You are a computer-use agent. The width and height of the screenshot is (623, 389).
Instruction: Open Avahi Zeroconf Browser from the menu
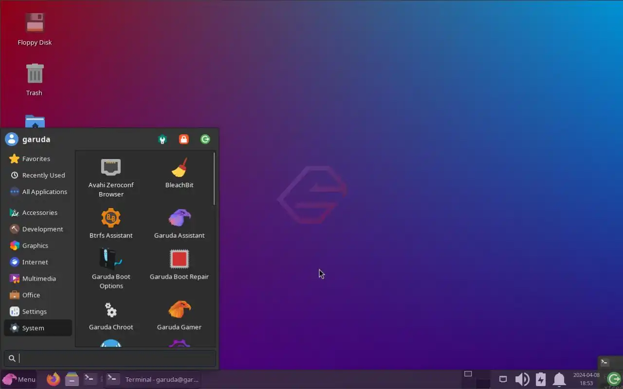point(111,177)
